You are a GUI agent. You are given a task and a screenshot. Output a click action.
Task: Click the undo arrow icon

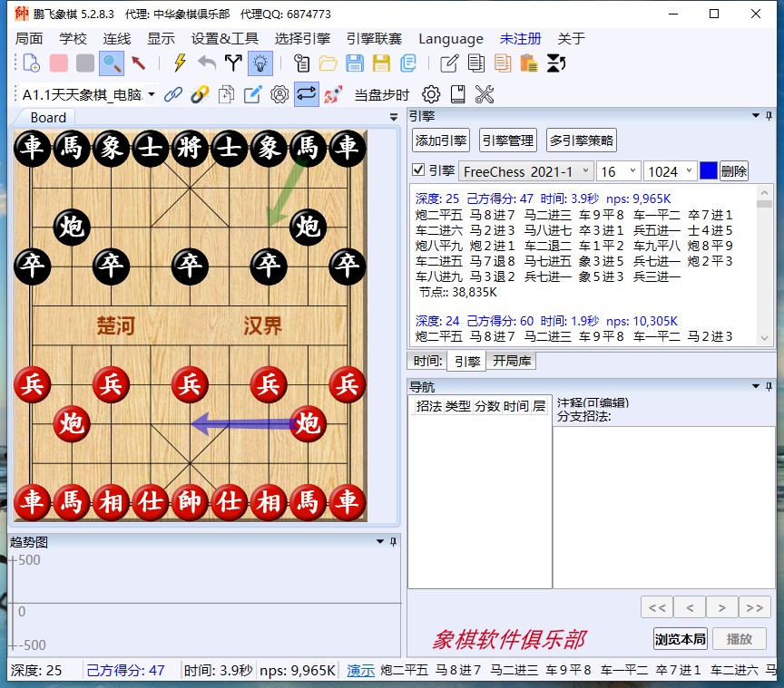[207, 63]
